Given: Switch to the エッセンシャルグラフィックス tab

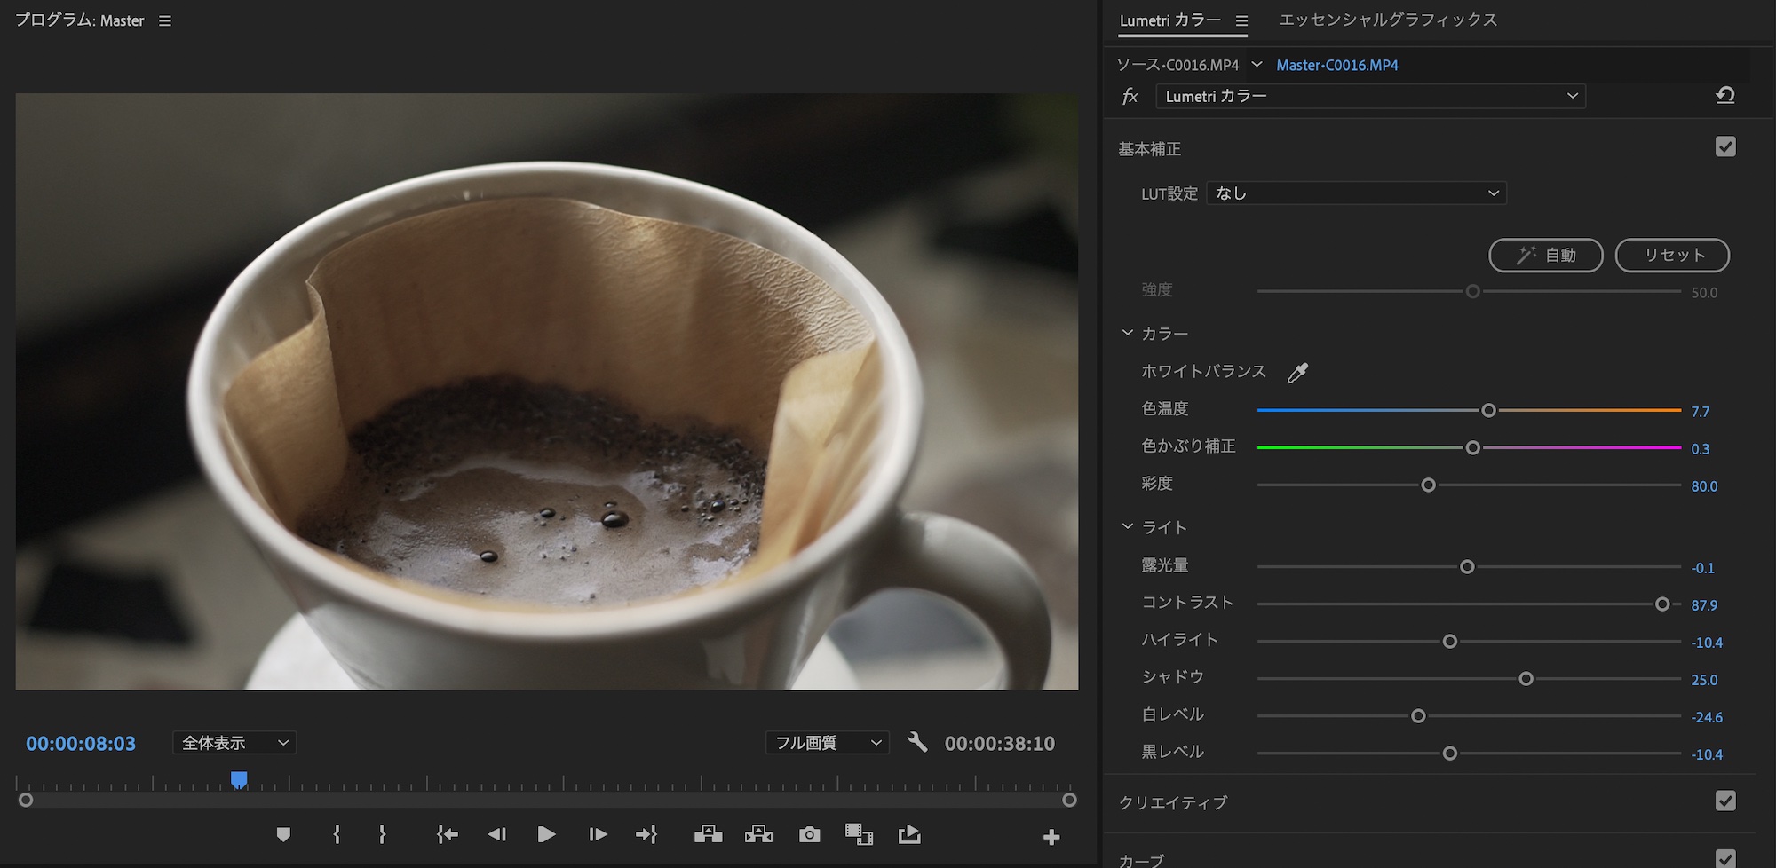Looking at the screenshot, I should click(x=1387, y=20).
